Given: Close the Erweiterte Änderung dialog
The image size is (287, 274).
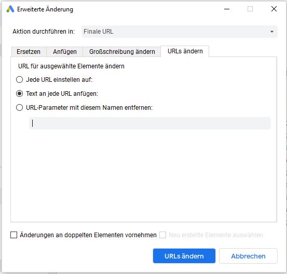Looking at the screenshot, I should click(x=274, y=9).
